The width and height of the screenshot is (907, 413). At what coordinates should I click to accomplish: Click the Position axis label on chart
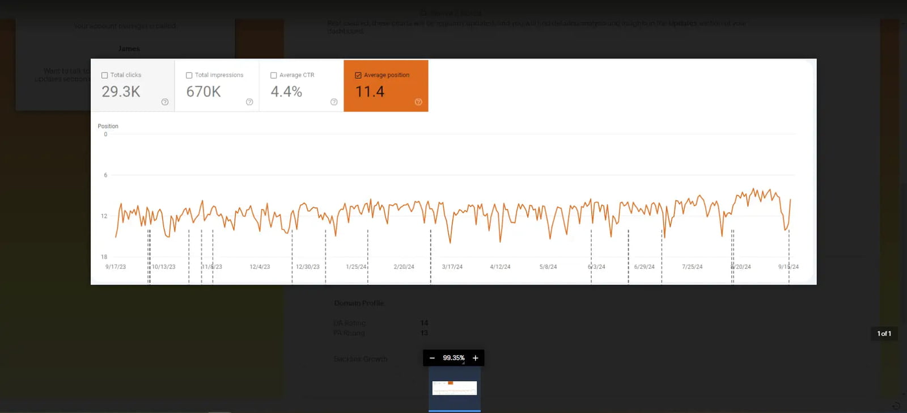(x=108, y=126)
